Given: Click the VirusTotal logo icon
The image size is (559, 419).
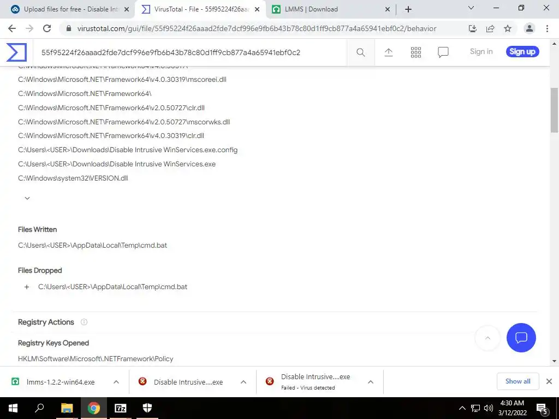Looking at the screenshot, I should coord(16,52).
